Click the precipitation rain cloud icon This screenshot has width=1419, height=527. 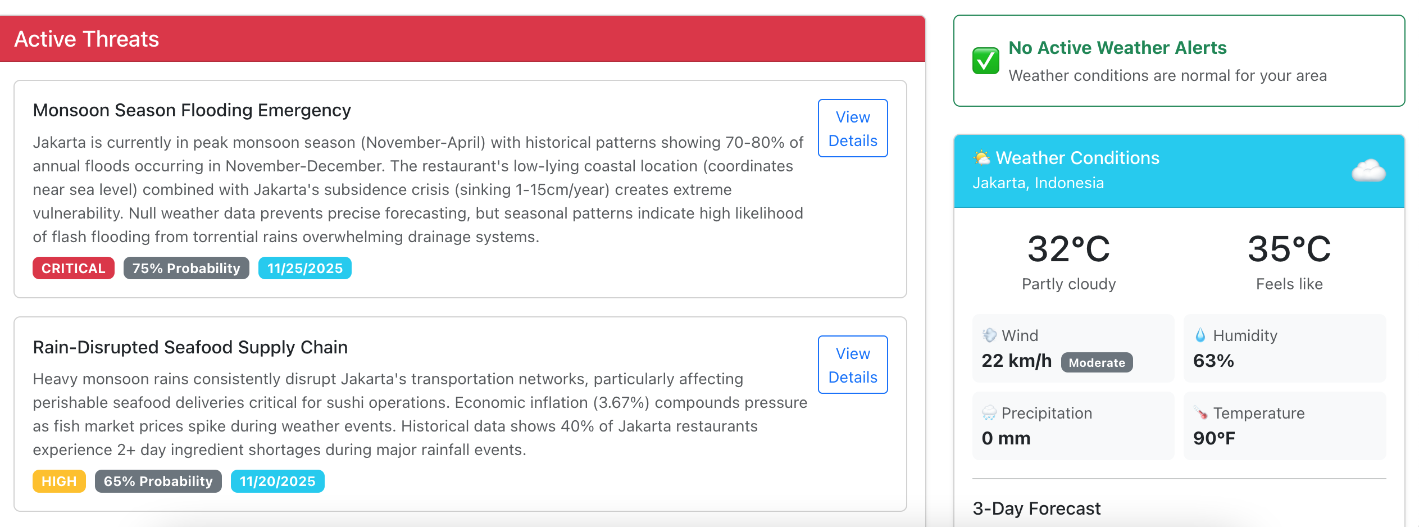tap(989, 413)
